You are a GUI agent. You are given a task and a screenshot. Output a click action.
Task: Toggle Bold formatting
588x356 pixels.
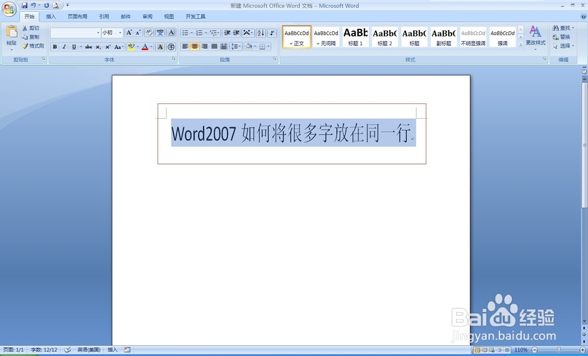tap(55, 47)
